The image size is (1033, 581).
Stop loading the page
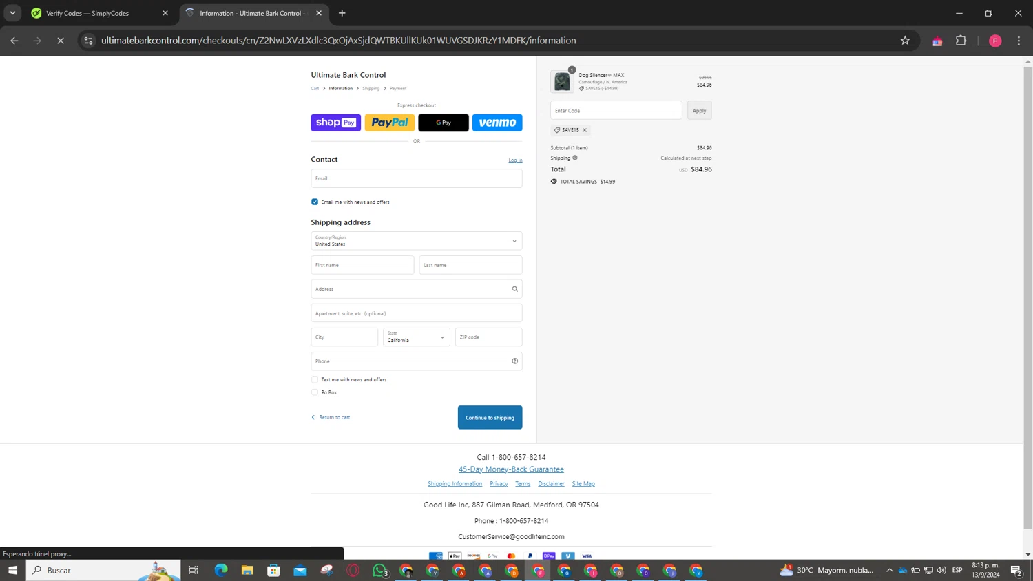pyautogui.click(x=61, y=41)
